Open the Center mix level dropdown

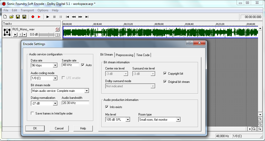[x=126, y=74]
